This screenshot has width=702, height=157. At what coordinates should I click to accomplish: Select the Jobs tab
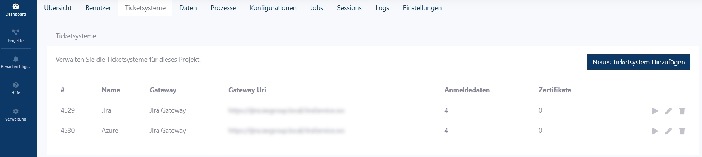coord(316,8)
